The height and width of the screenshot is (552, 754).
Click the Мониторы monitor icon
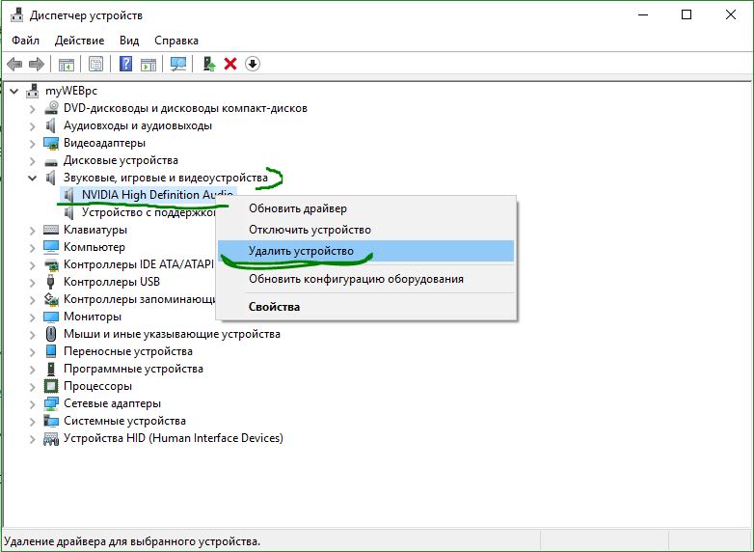(51, 317)
